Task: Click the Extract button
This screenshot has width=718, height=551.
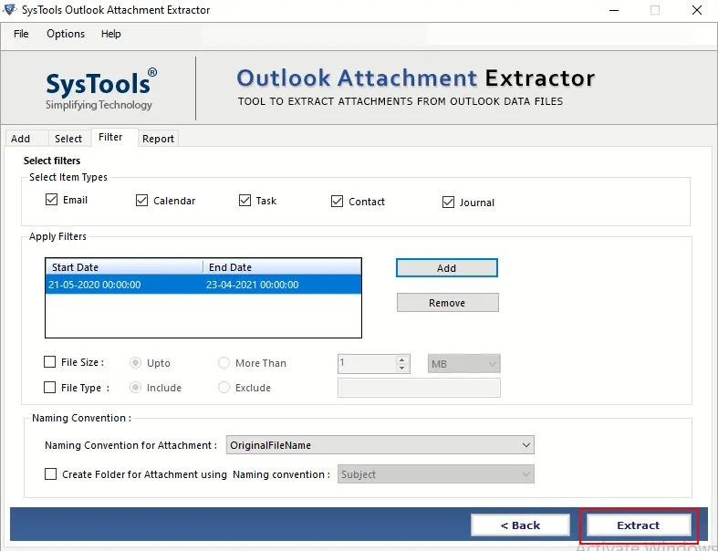Action: (x=638, y=525)
